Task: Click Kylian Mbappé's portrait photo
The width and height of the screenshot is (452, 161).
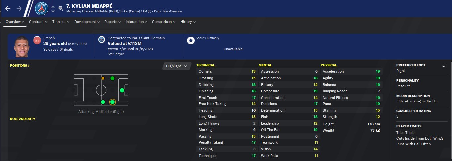Action: [21, 46]
